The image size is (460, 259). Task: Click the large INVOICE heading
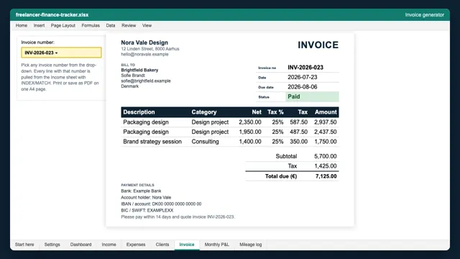[x=318, y=45]
